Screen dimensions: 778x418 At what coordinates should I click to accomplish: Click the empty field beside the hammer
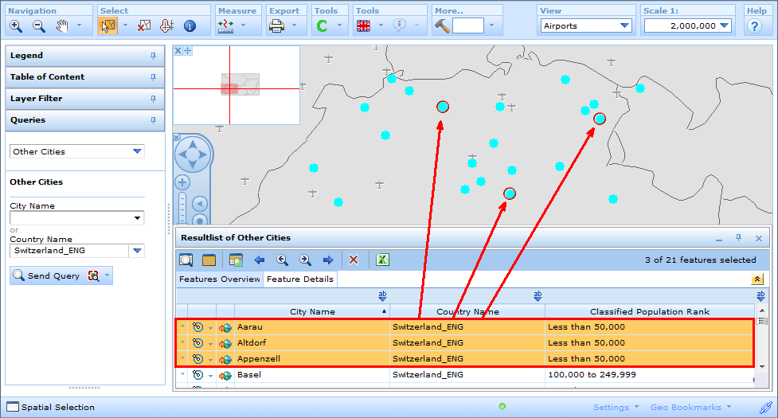click(x=468, y=25)
